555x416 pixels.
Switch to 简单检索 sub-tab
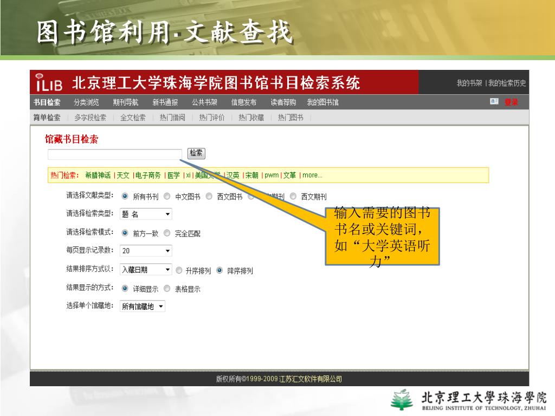point(47,118)
